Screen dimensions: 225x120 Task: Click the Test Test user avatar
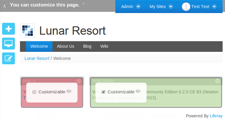pyautogui.click(x=186, y=7)
